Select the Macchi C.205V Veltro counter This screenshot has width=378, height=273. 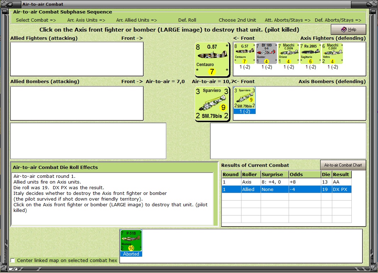333,53
